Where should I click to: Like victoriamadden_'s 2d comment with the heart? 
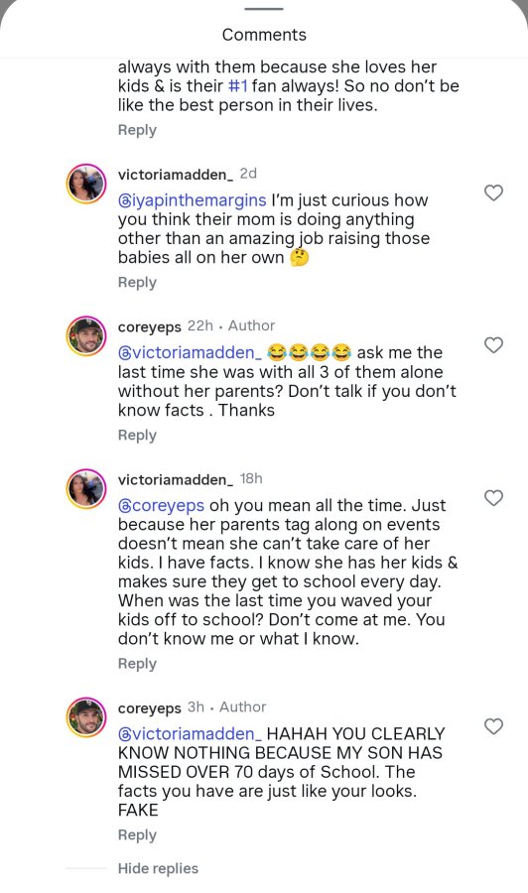tap(493, 193)
